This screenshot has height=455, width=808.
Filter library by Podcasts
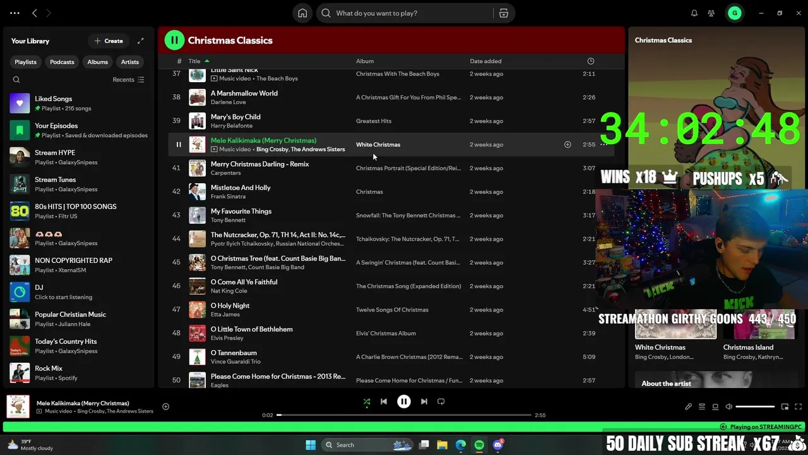62,62
